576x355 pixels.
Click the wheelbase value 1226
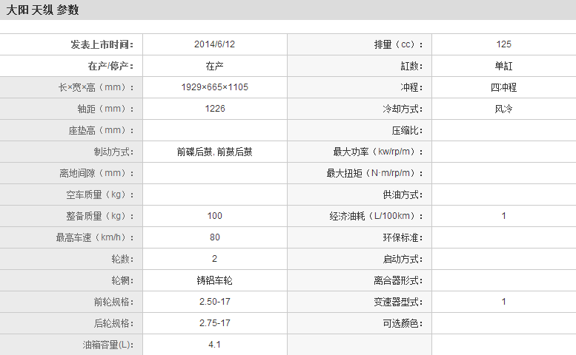point(214,109)
